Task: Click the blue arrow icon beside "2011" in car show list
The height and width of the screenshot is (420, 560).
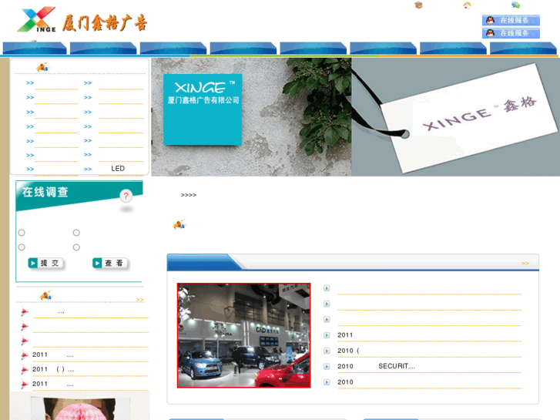Action: click(327, 335)
